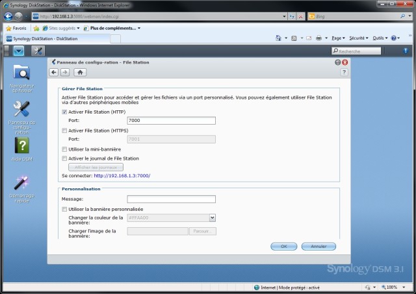Open the Navigateur de fichier desktop icon
416x294 pixels.
pos(21,78)
